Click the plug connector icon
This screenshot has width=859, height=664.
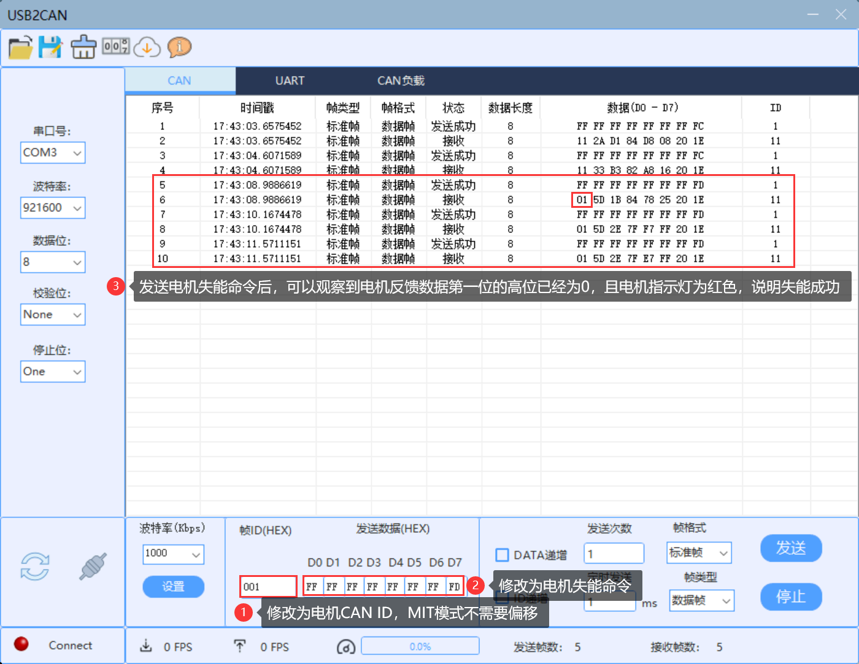pyautogui.click(x=93, y=566)
